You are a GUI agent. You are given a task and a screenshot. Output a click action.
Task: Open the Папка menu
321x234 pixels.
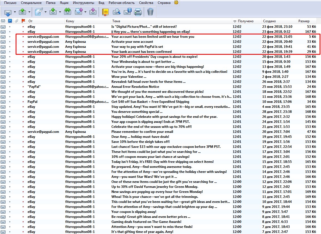click(50, 3)
